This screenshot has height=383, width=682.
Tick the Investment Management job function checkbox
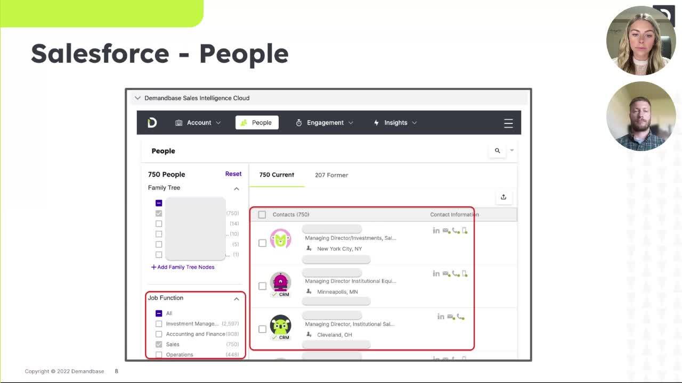159,324
